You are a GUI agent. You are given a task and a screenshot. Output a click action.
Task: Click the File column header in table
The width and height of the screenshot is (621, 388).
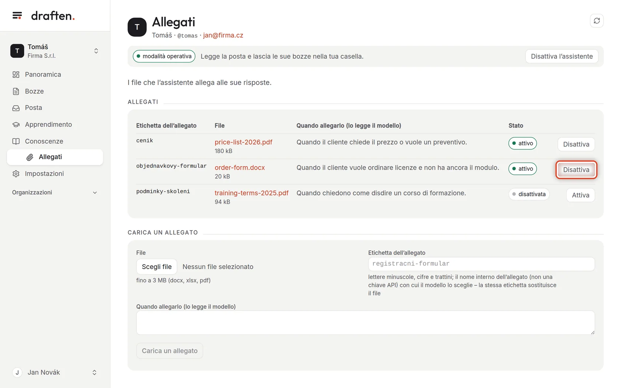(220, 126)
